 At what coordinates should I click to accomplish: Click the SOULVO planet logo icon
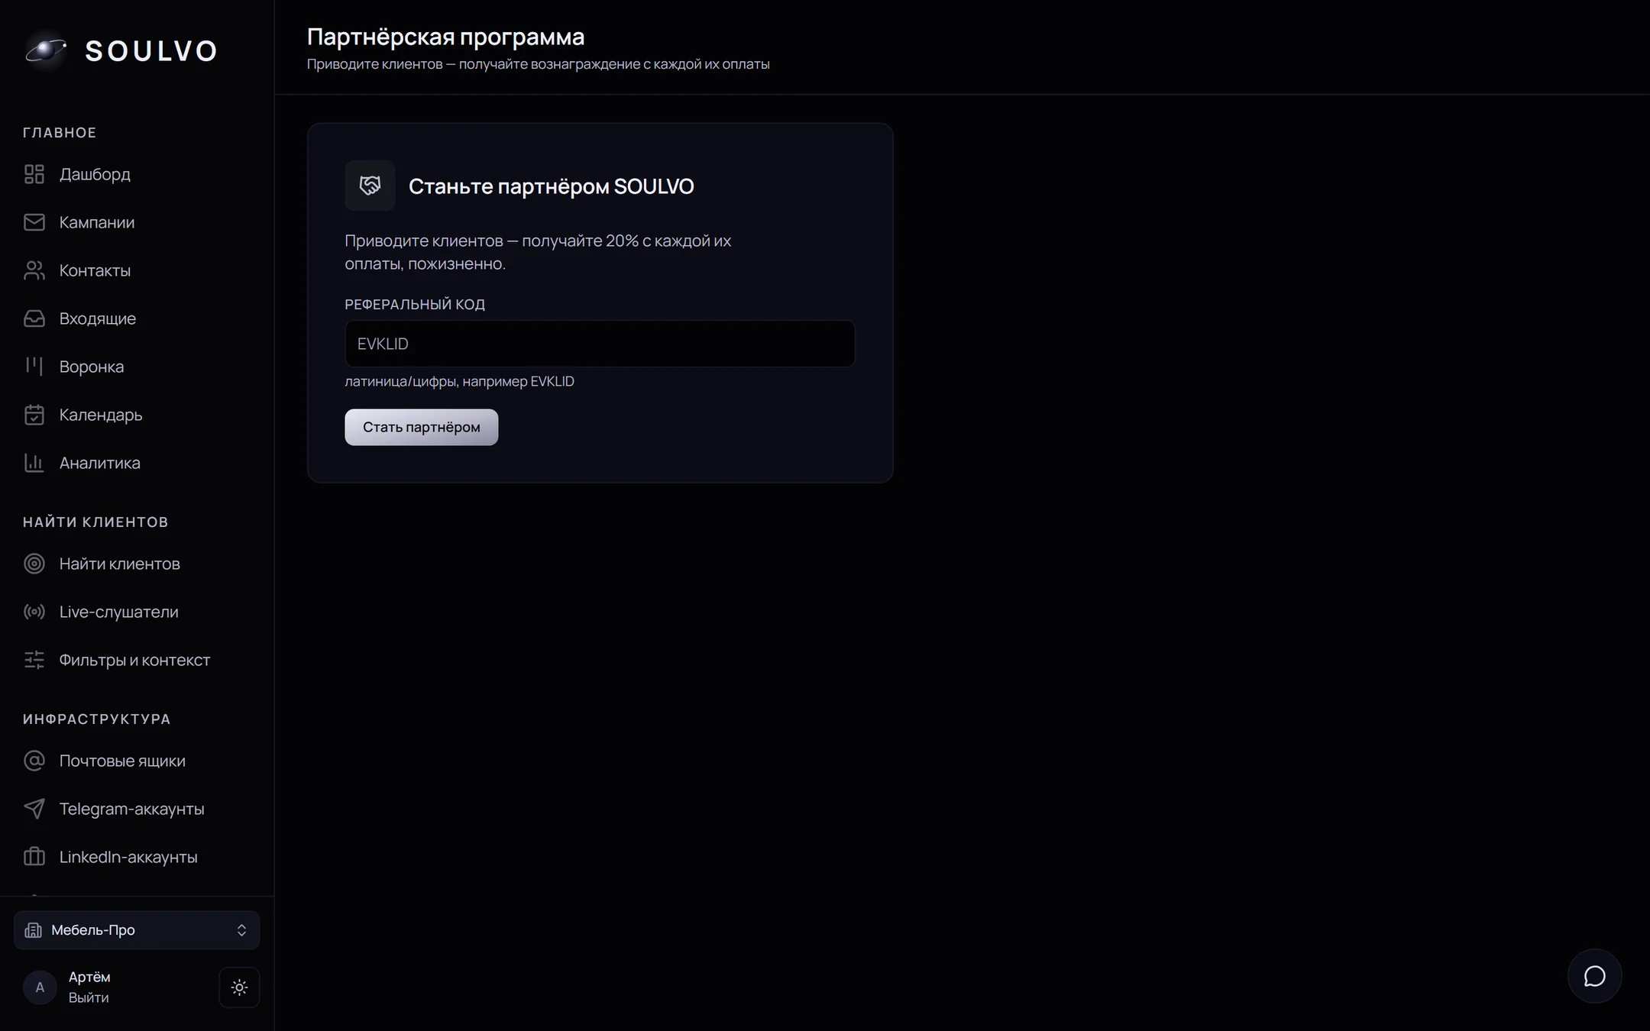(x=47, y=50)
